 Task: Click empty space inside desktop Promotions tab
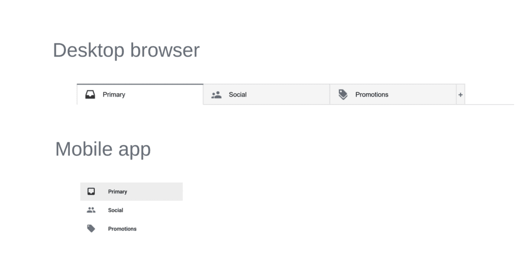pyautogui.click(x=422, y=94)
